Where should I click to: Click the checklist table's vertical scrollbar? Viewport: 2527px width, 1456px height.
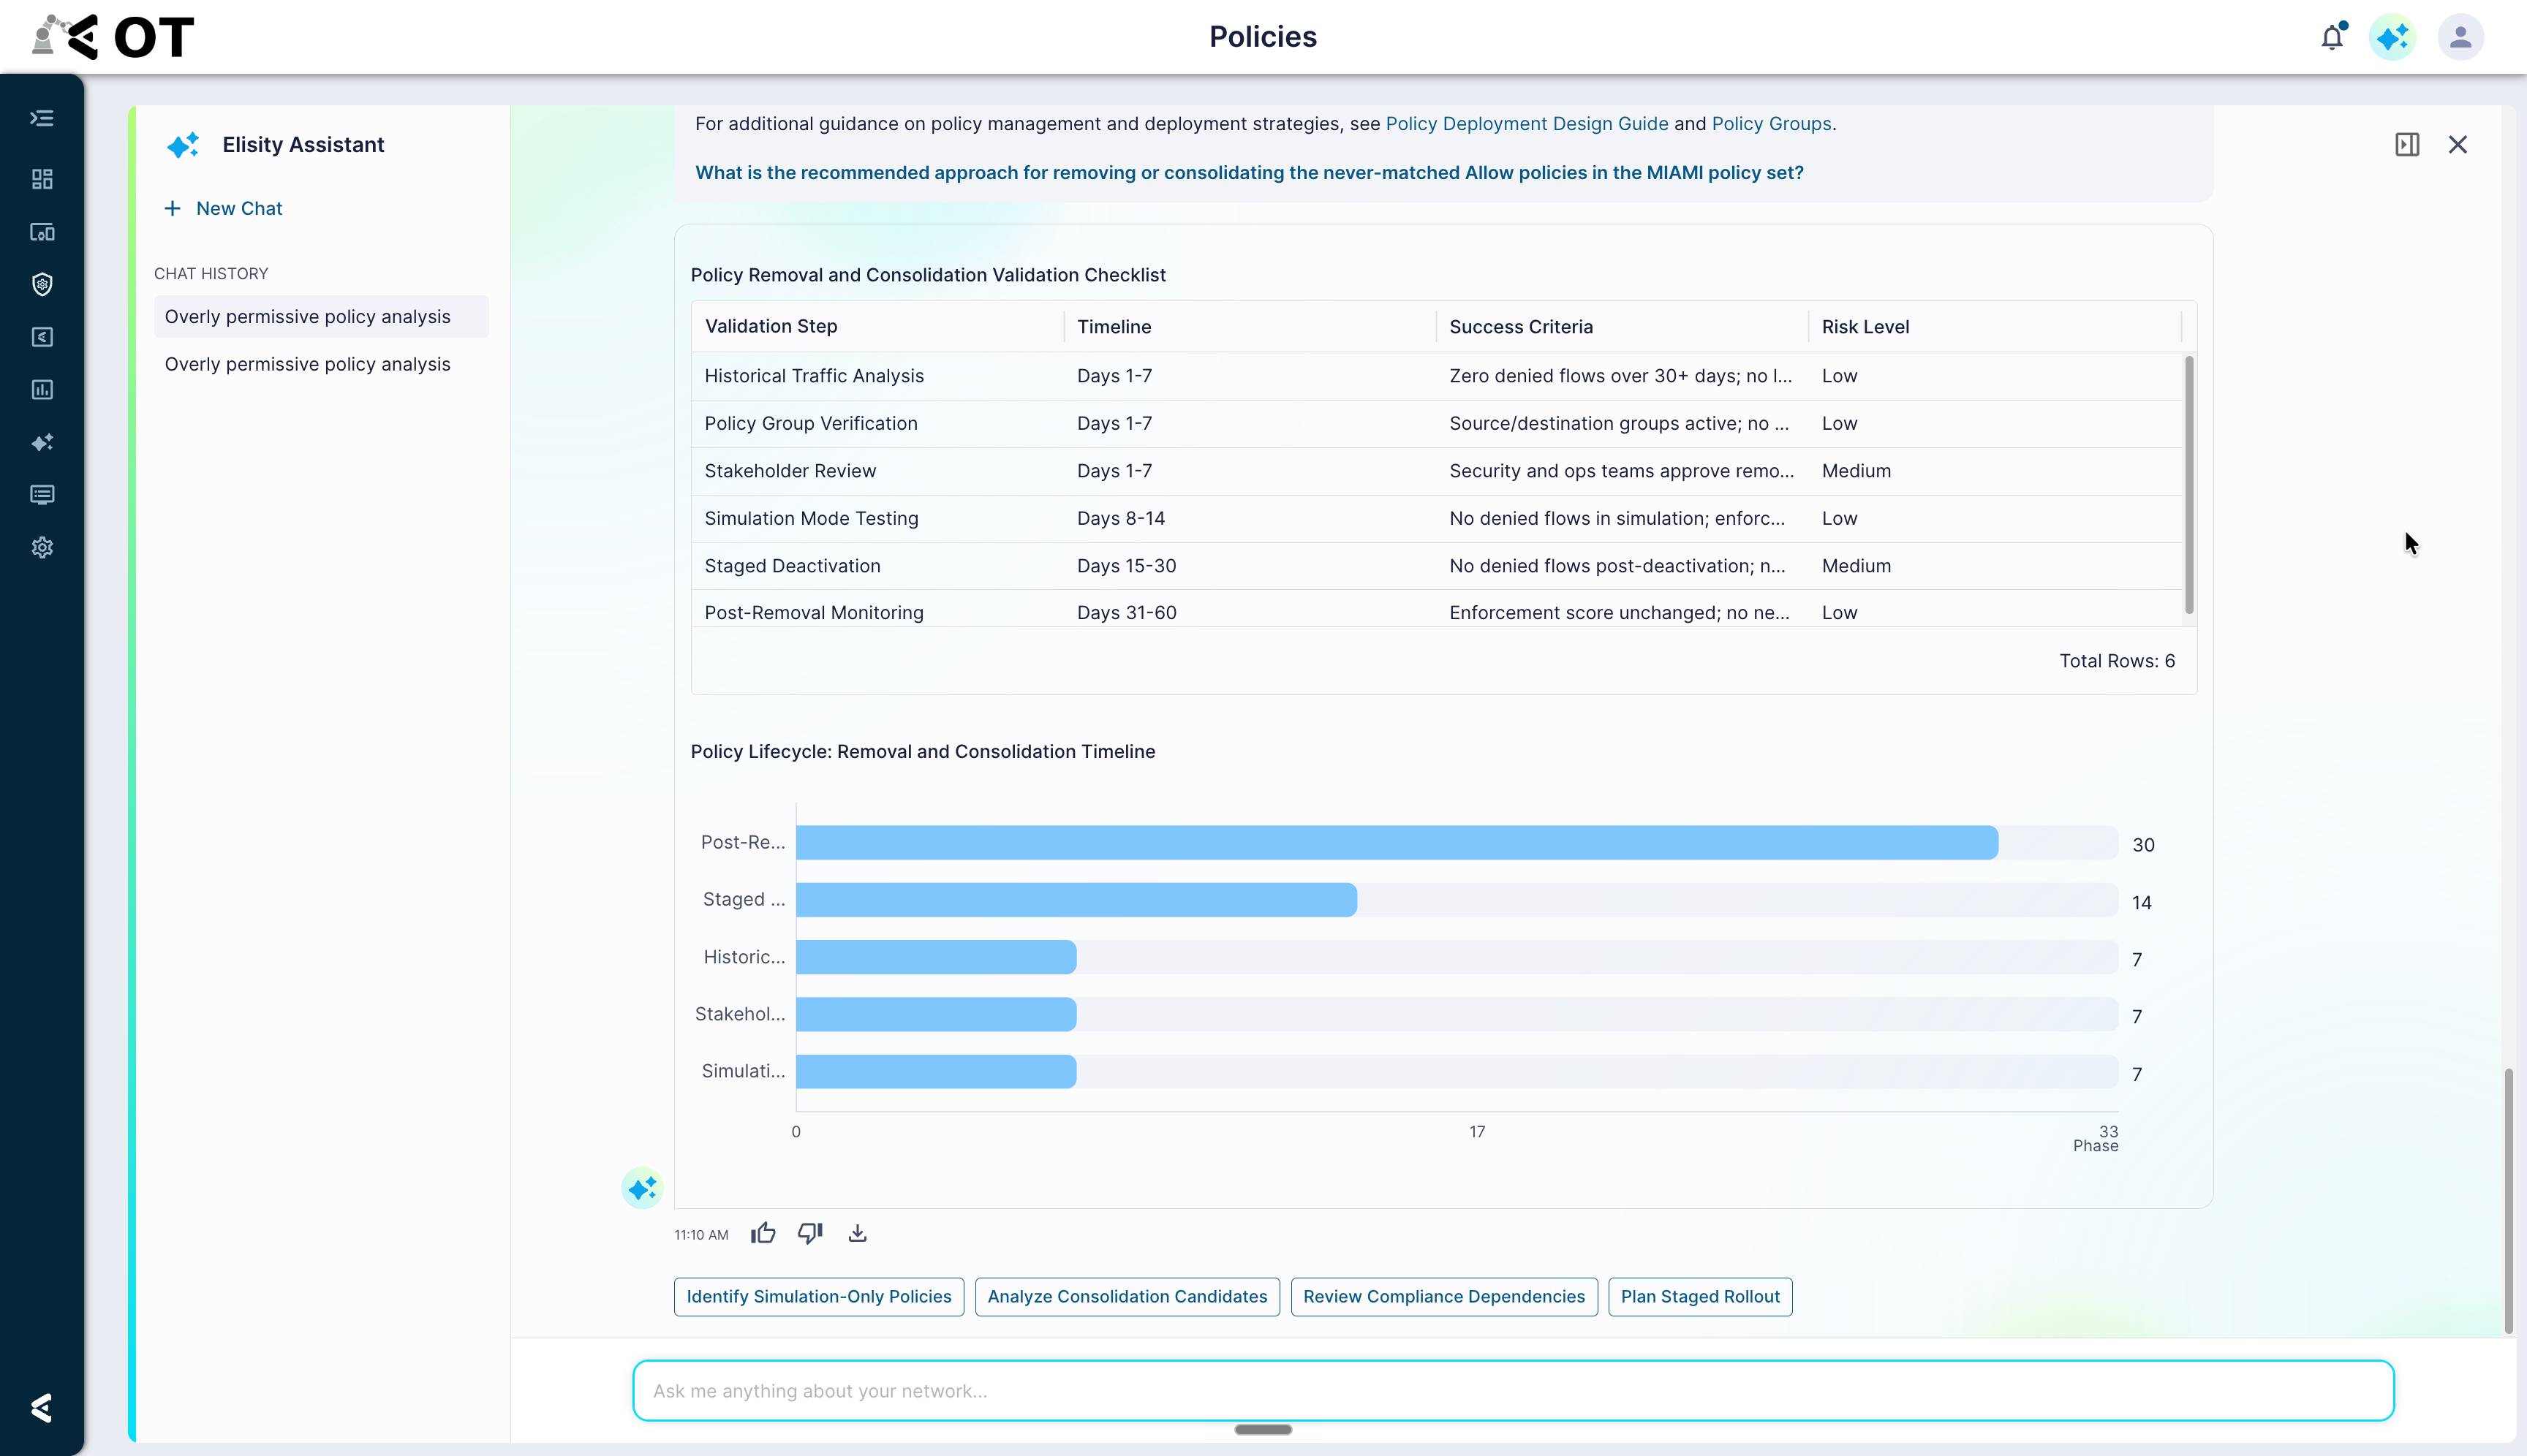(2189, 485)
